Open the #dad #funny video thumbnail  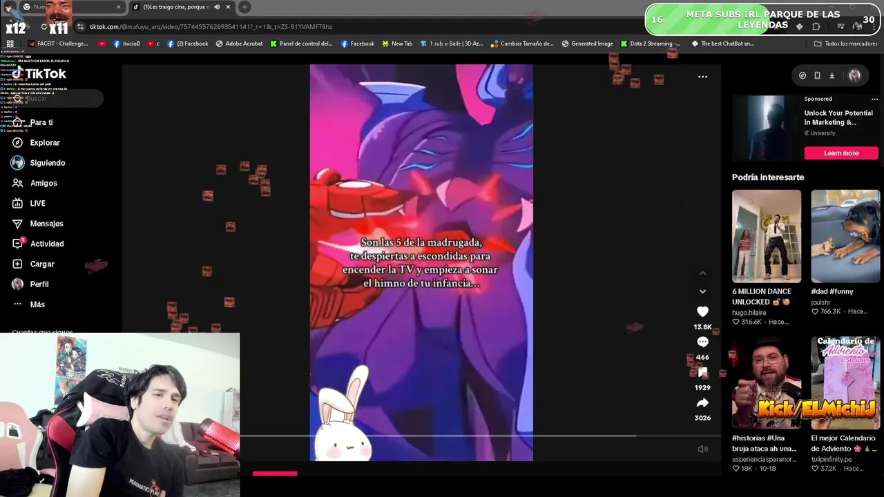[x=845, y=236]
